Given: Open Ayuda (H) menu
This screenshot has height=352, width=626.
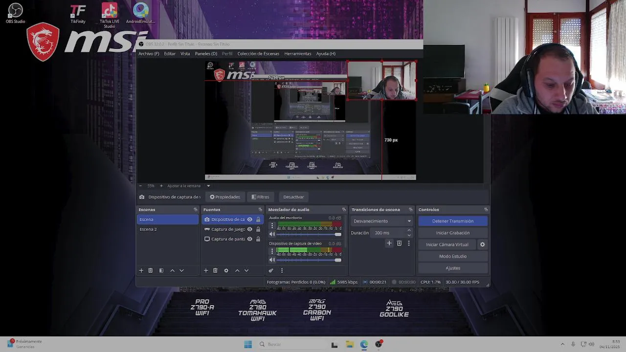Looking at the screenshot, I should click(326, 54).
